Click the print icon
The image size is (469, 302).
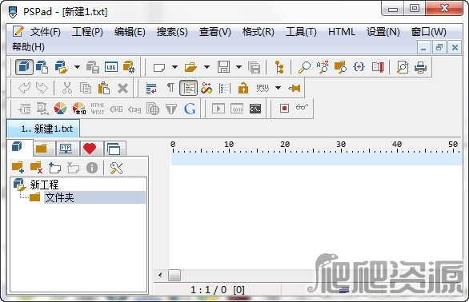pos(420,67)
